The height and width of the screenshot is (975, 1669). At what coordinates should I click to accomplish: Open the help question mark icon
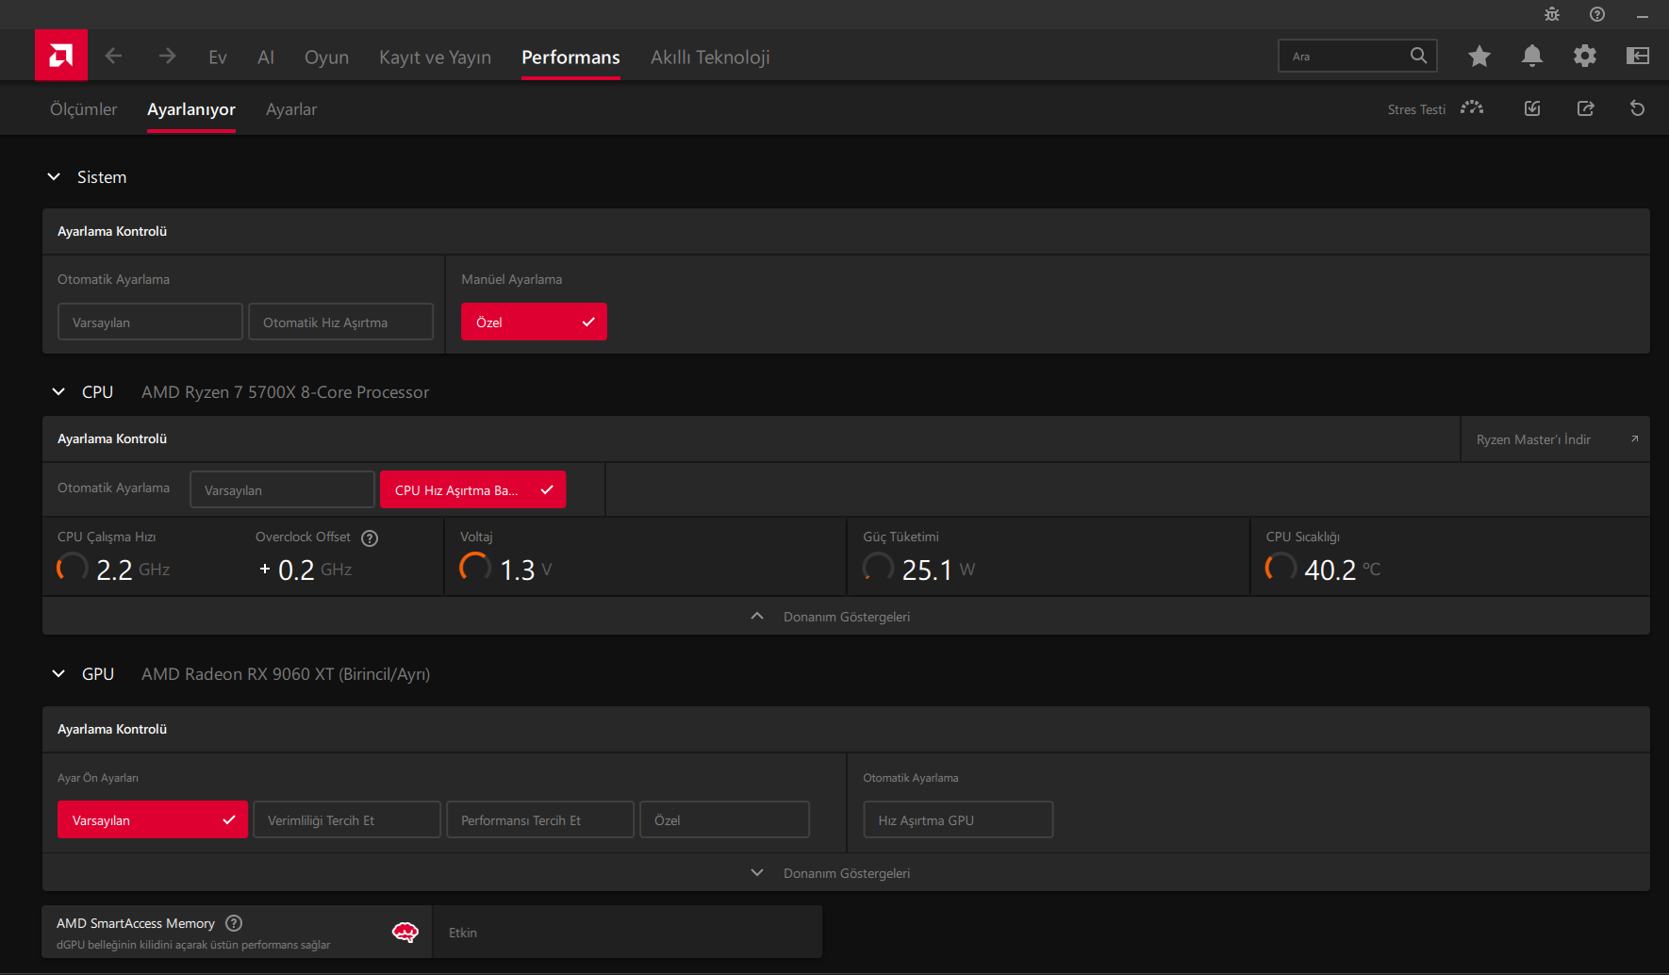pyautogui.click(x=1597, y=14)
